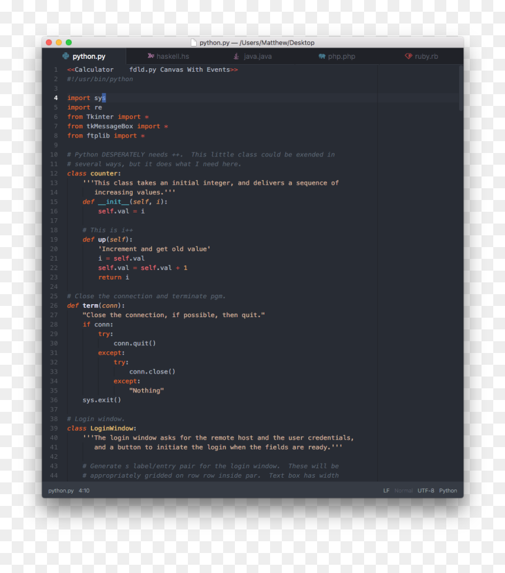The width and height of the screenshot is (505, 573).
Task: Click '# Login window.' comment
Action: [x=96, y=419]
